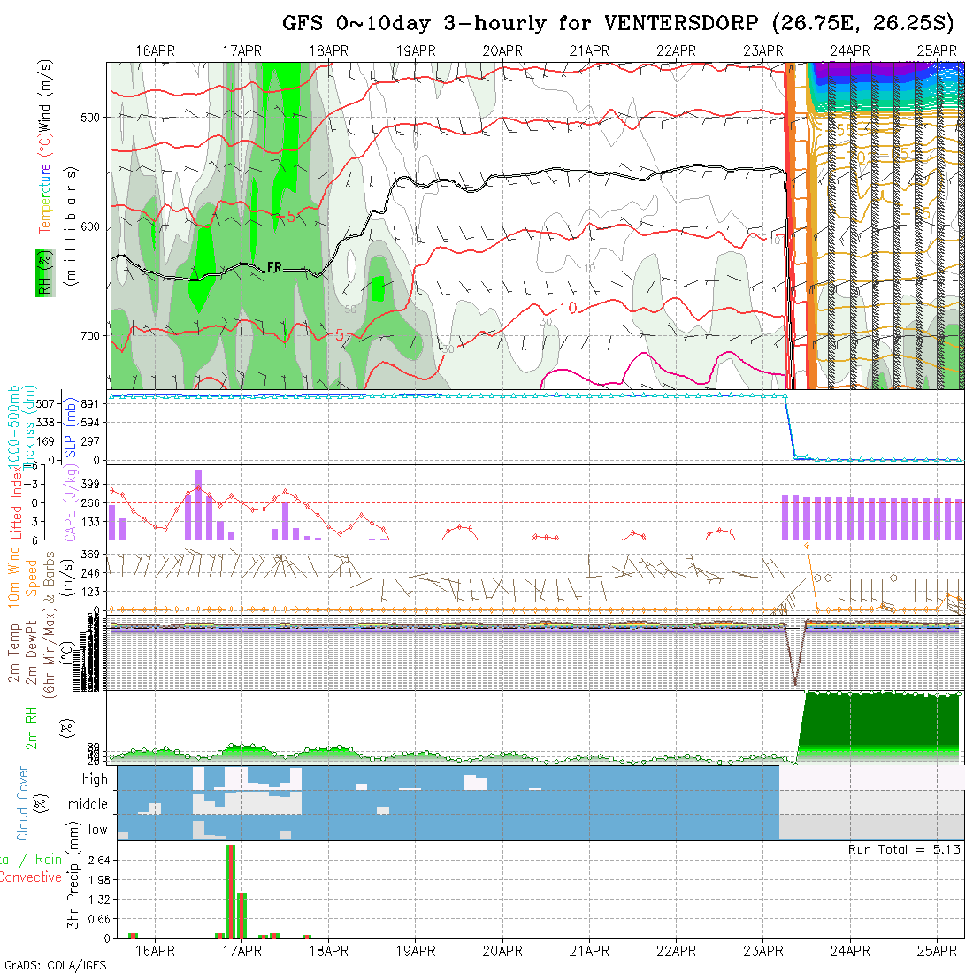Click the GFS VENTERSDORP chart title
The image size is (973, 973).
[617, 24]
